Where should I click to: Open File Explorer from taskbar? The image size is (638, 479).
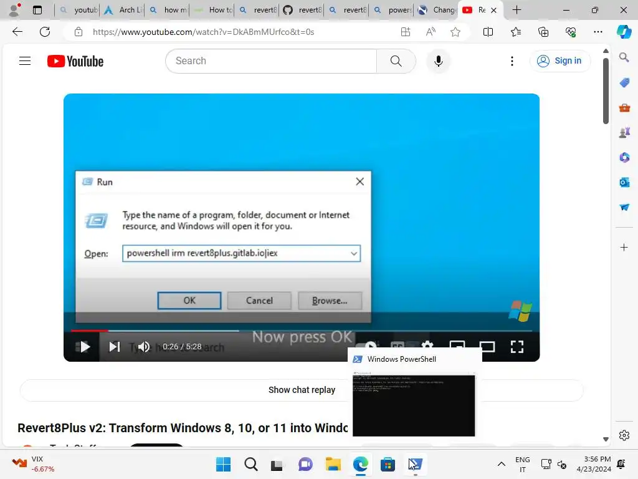point(333,464)
